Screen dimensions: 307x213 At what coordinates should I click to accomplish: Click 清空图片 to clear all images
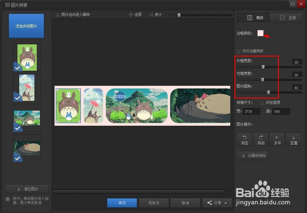coord(27,189)
